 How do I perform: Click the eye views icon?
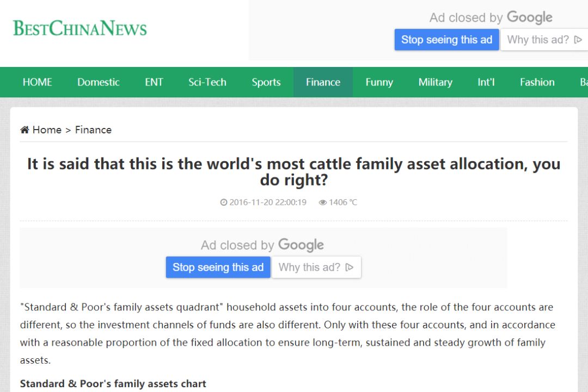coord(322,203)
